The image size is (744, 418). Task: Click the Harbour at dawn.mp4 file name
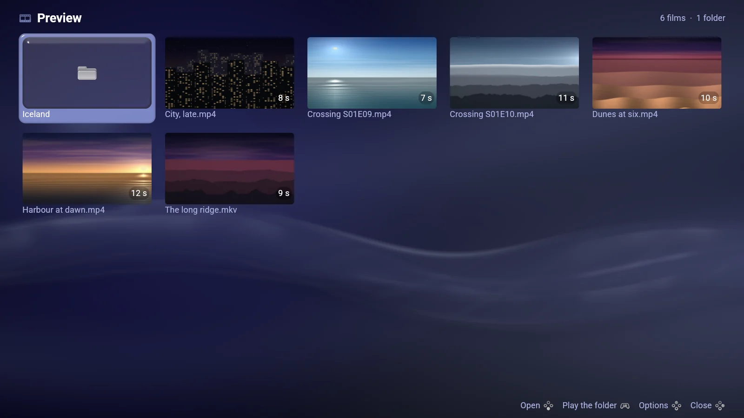coord(64,210)
